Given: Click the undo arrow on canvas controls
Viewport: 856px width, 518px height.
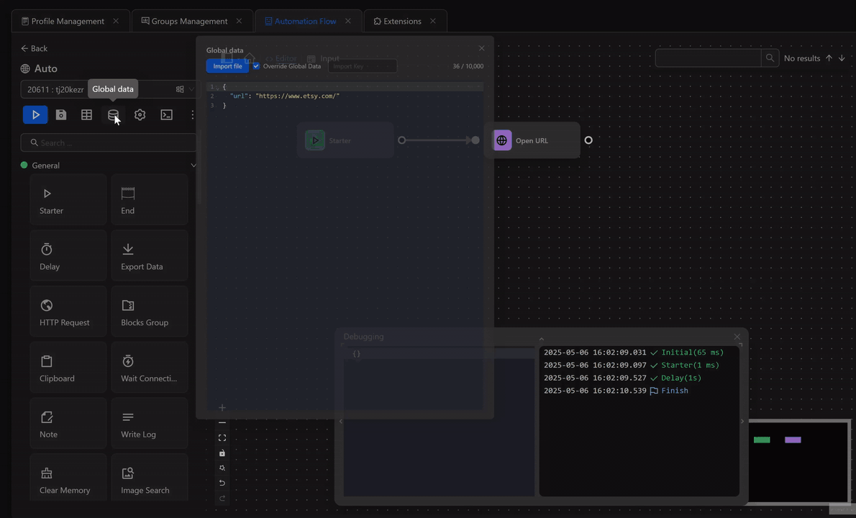Looking at the screenshot, I should click(222, 483).
